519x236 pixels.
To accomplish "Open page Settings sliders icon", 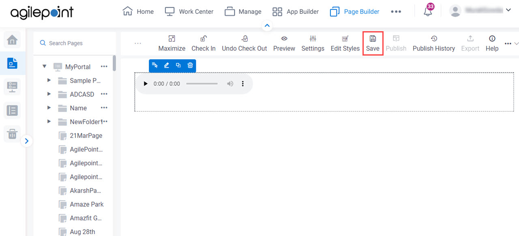I will (313, 39).
